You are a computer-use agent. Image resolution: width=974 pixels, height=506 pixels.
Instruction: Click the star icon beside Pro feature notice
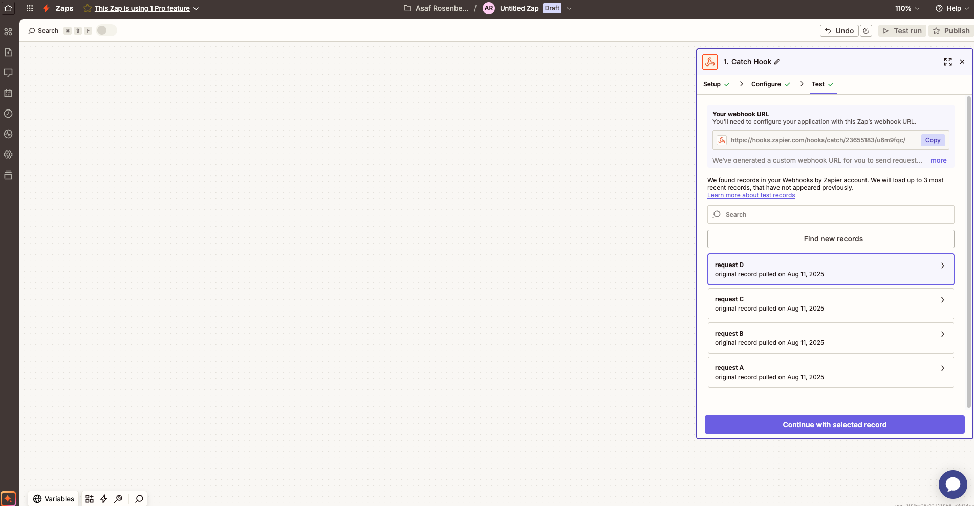88,8
